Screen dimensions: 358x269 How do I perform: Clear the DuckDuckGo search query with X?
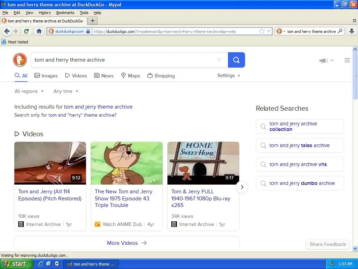click(x=220, y=60)
